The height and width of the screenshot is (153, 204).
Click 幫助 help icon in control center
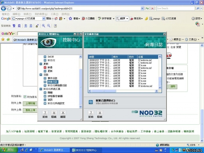(45, 113)
